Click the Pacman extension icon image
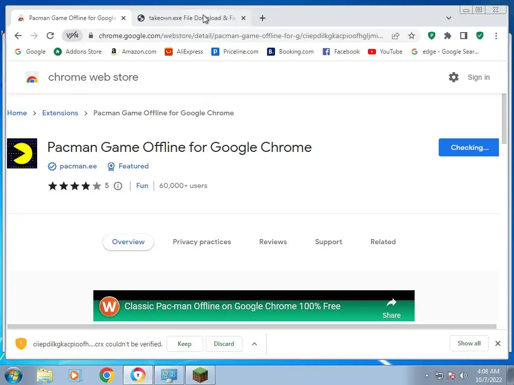This screenshot has height=385, width=514. [x=22, y=153]
